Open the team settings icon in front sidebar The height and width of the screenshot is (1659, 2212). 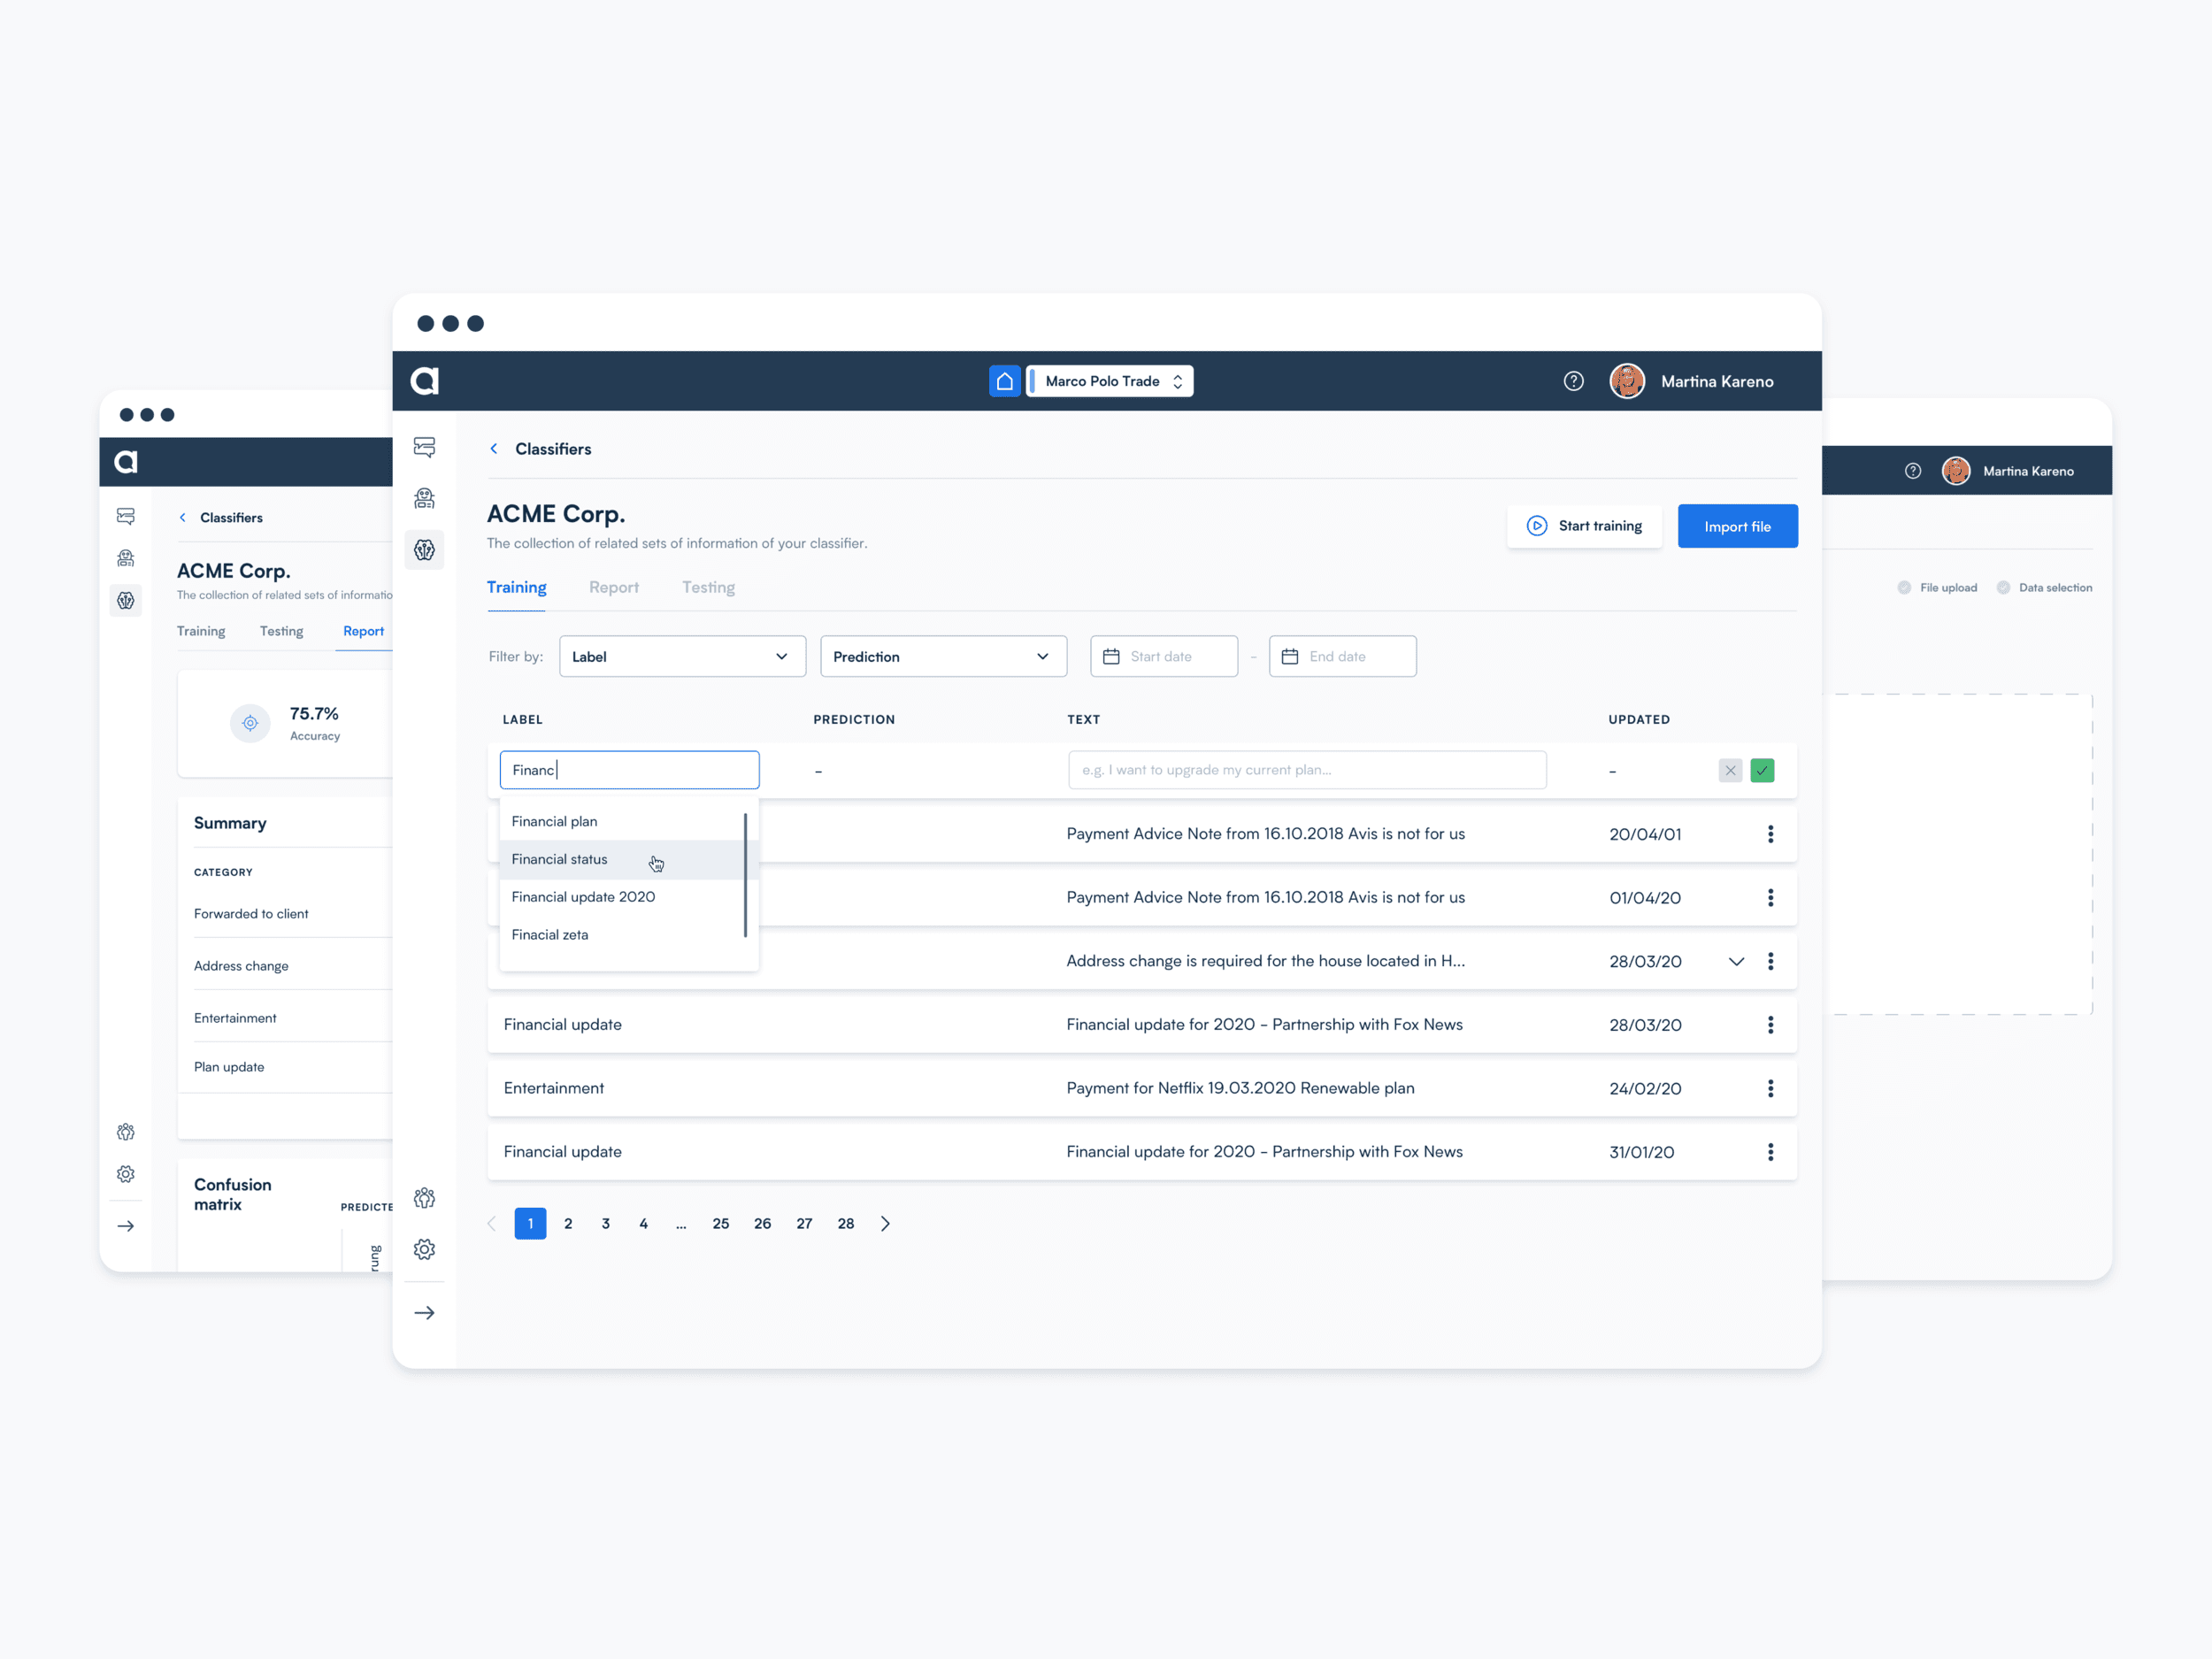[424, 1197]
